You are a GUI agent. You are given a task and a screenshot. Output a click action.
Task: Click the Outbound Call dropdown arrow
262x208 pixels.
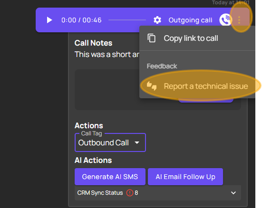137,143
